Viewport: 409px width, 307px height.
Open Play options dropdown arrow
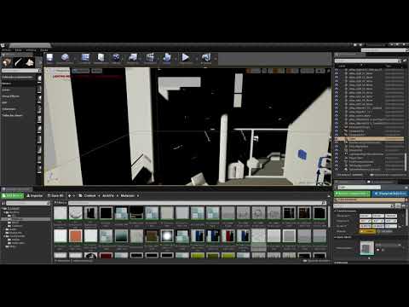(196, 59)
